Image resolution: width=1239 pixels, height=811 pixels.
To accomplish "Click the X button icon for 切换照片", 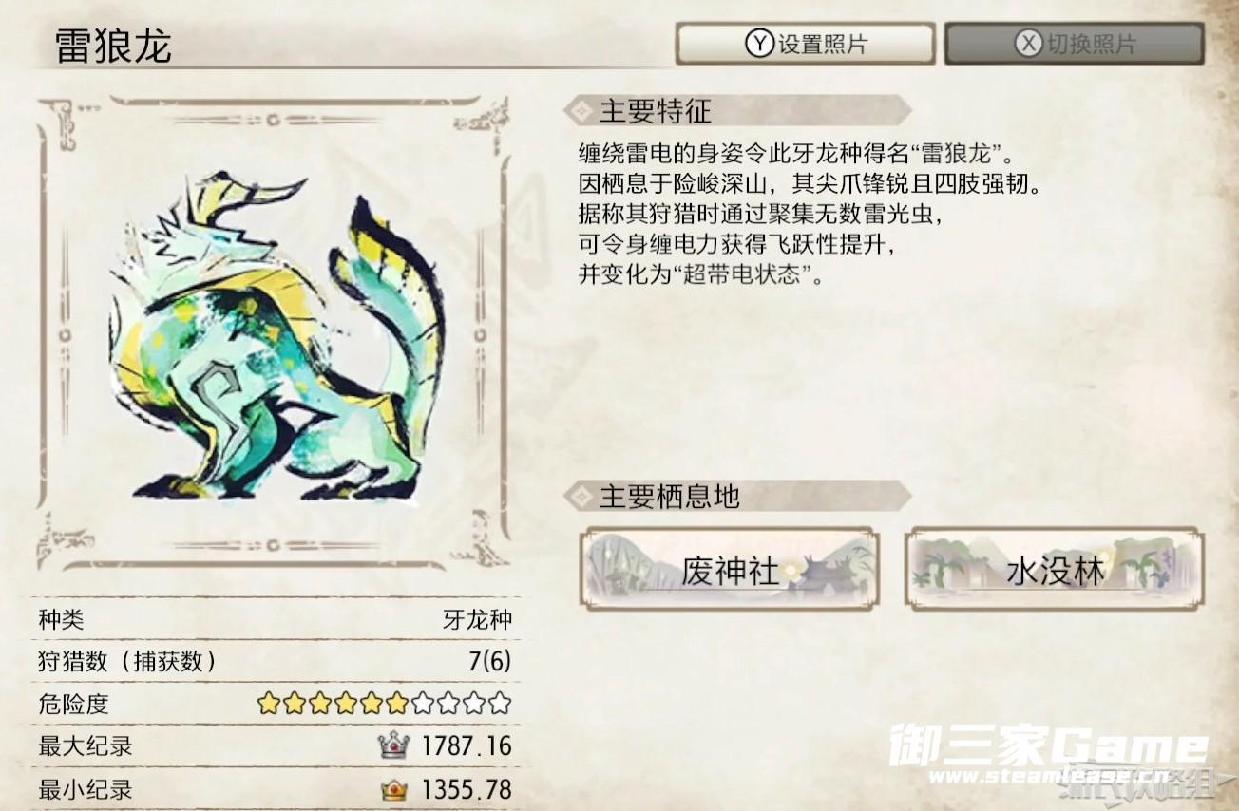I will (x=1027, y=44).
